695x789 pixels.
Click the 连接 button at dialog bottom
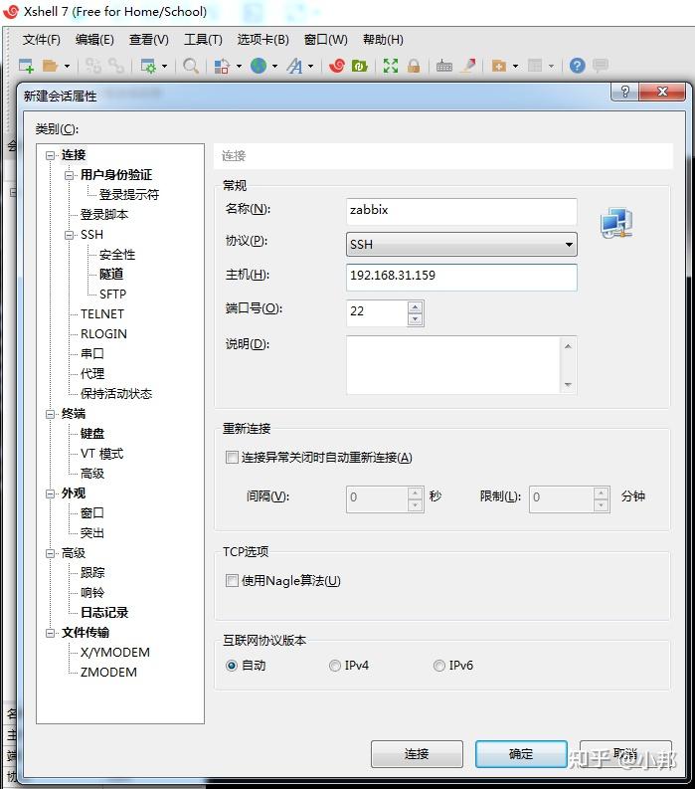[417, 754]
